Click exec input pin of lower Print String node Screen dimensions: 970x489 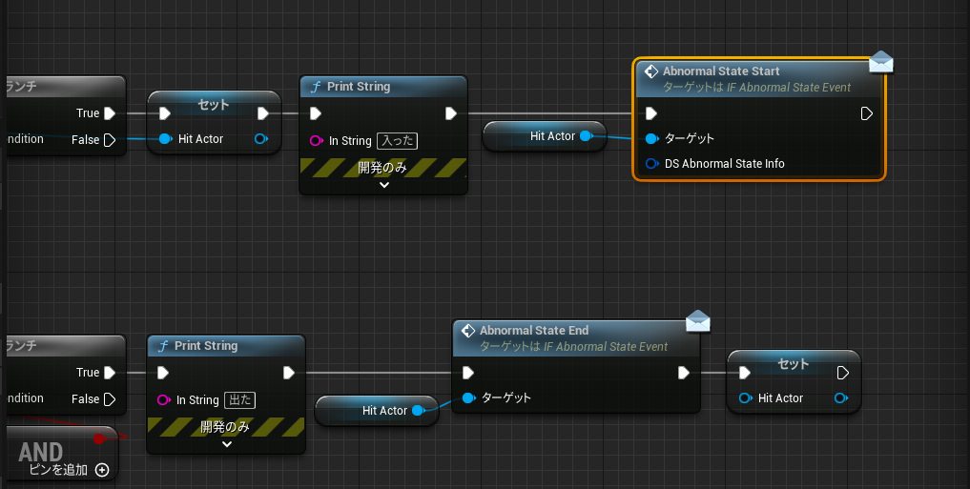tap(163, 373)
